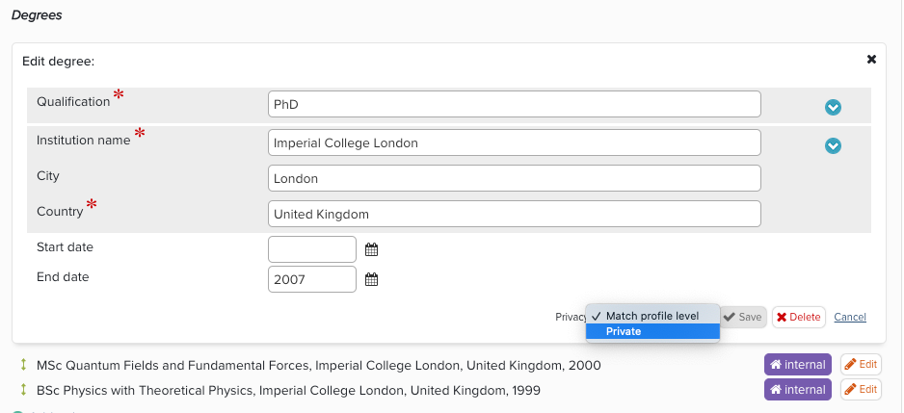
Task: Click the internal badge on MSc row
Action: click(x=798, y=365)
